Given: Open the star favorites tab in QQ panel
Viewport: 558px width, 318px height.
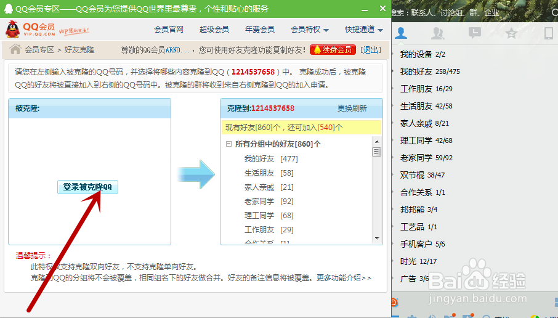Looking at the screenshot, I should [511, 33].
